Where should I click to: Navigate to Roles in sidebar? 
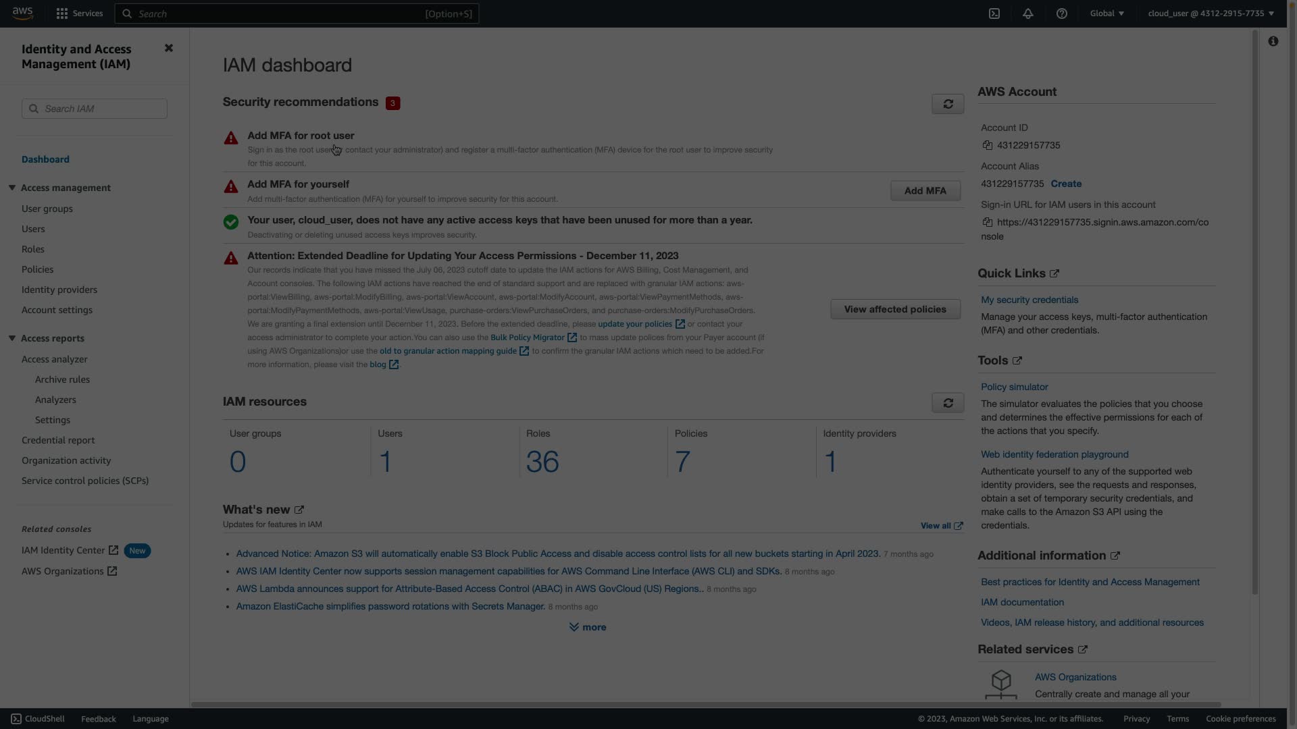point(32,249)
